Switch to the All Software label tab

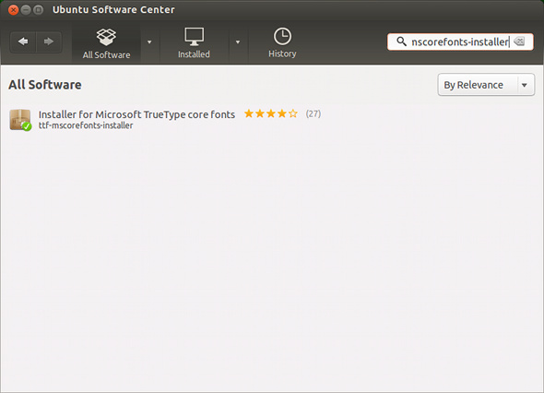106,54
